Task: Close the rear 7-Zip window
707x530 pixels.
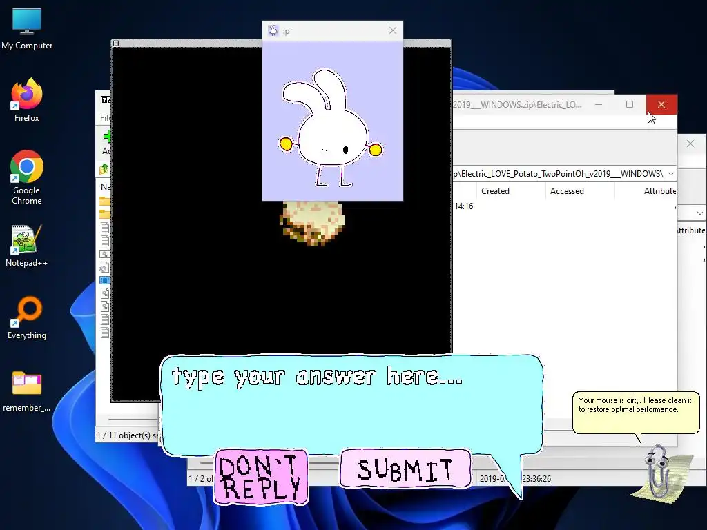Action: [690, 144]
